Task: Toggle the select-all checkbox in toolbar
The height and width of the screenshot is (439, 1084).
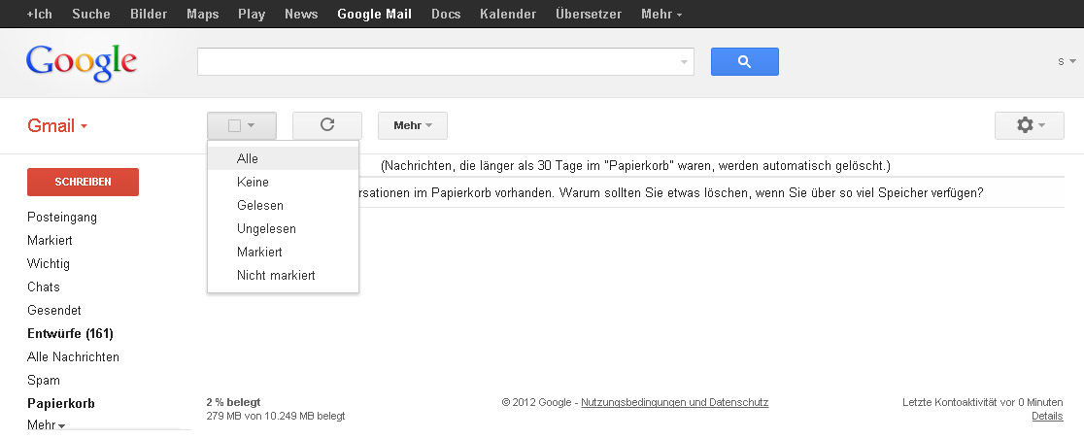Action: [234, 126]
